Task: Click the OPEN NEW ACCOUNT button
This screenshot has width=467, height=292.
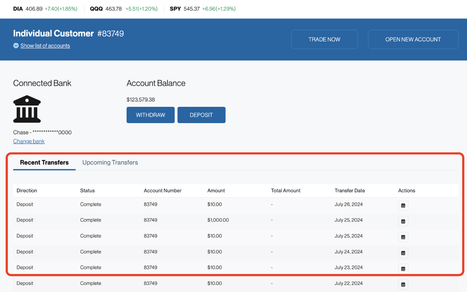Action: click(x=413, y=39)
